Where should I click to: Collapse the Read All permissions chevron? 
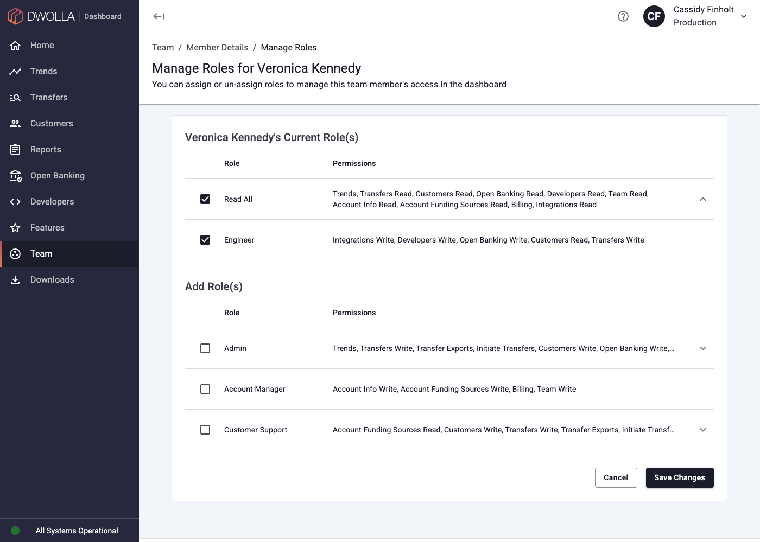[703, 199]
